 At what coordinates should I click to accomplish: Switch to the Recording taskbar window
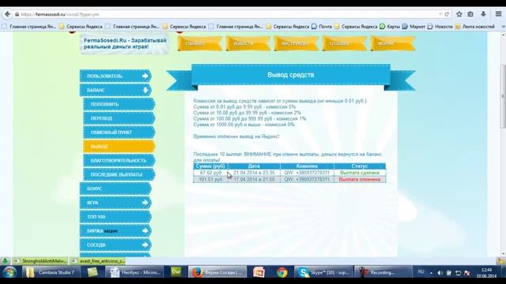click(383, 272)
